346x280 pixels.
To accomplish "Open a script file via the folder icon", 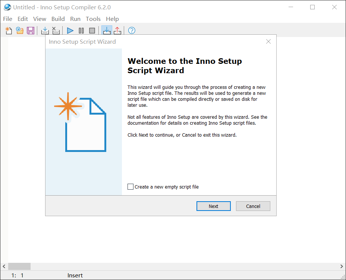I will [x=20, y=31].
